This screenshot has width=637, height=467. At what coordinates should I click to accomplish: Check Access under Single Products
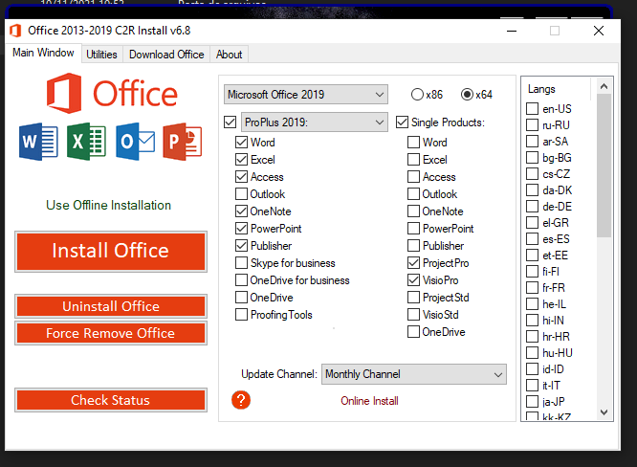tap(413, 177)
